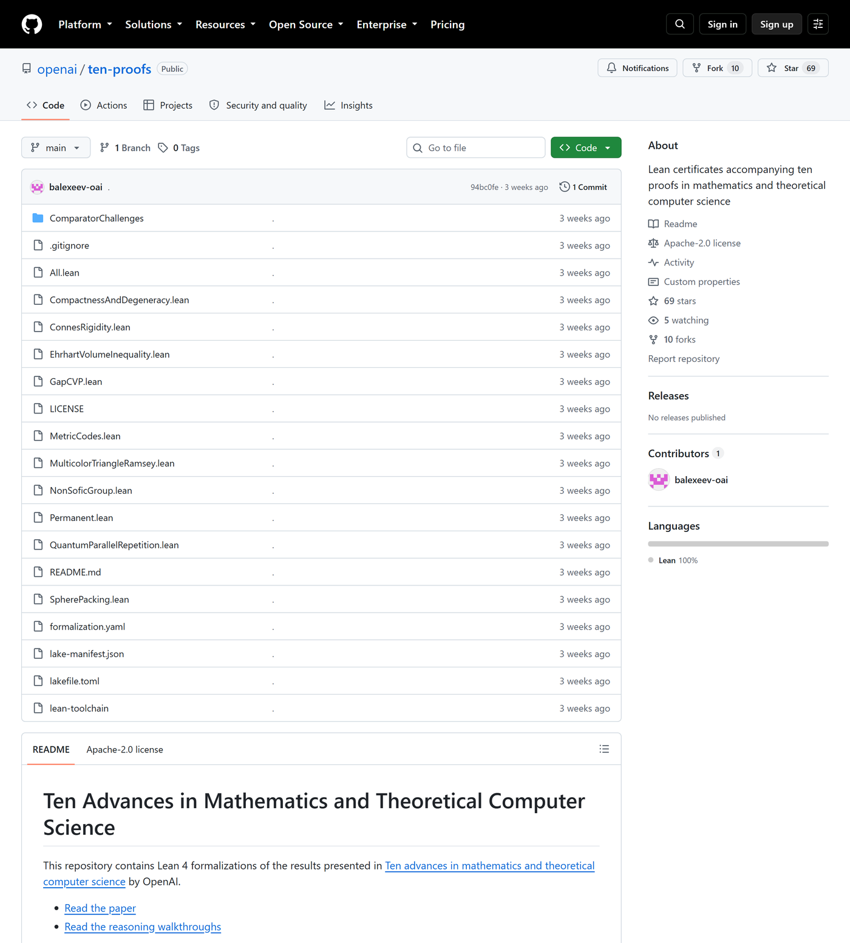
Task: Click the repository icon next to openai
Action: click(27, 69)
